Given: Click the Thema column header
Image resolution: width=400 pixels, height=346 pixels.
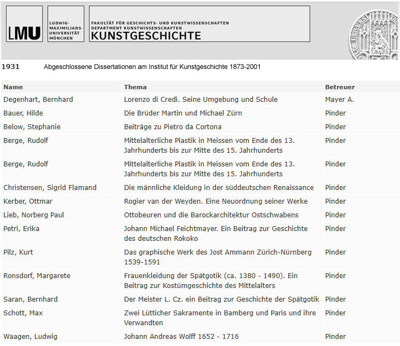Looking at the screenshot, I should (x=135, y=87).
